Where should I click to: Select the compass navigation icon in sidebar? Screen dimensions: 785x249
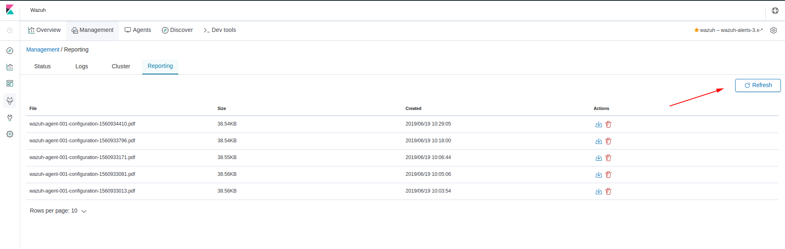point(10,51)
